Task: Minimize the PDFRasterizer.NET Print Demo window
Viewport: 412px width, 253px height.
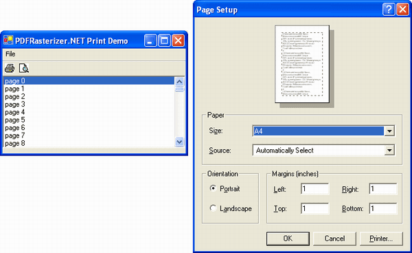Action: (x=150, y=41)
